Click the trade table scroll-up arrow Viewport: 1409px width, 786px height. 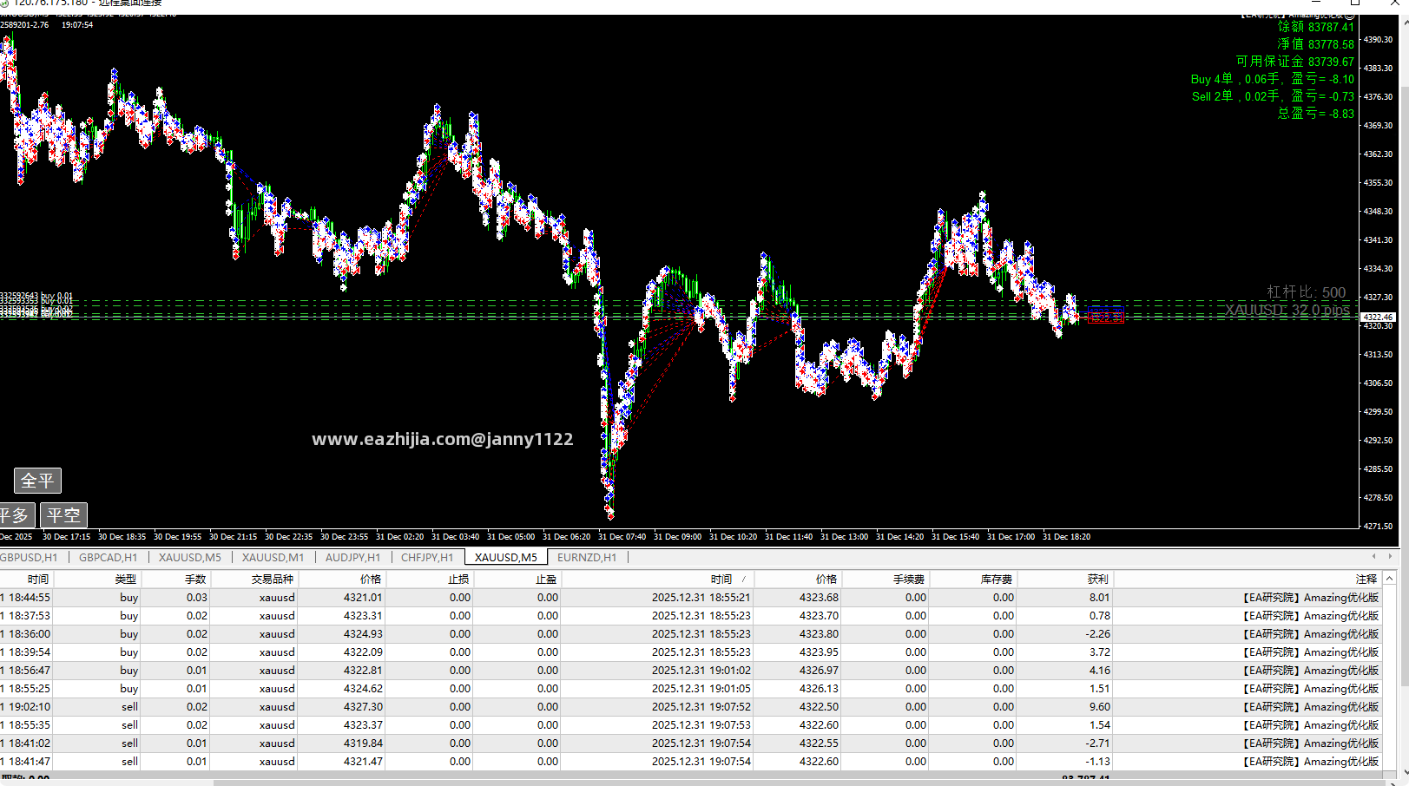[1389, 578]
